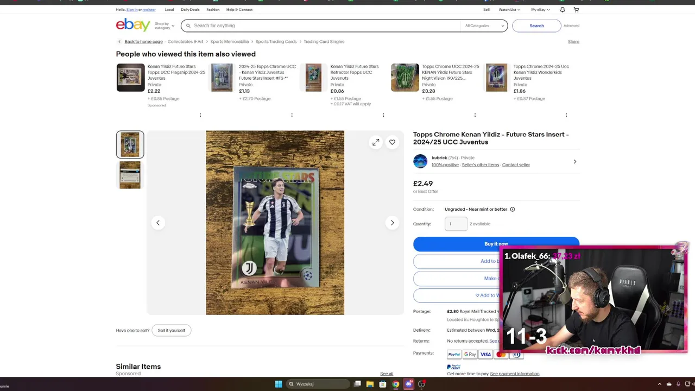Click the Sign in link
695x391 pixels.
click(x=132, y=9)
